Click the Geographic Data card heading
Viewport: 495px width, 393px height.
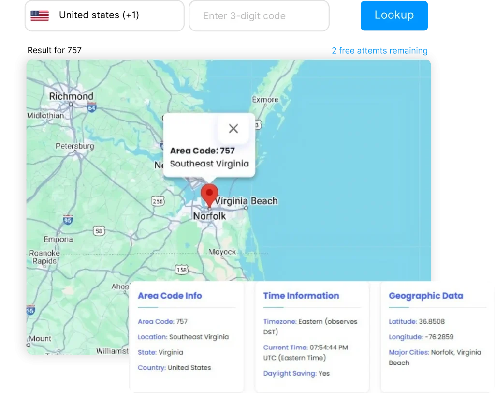click(425, 296)
